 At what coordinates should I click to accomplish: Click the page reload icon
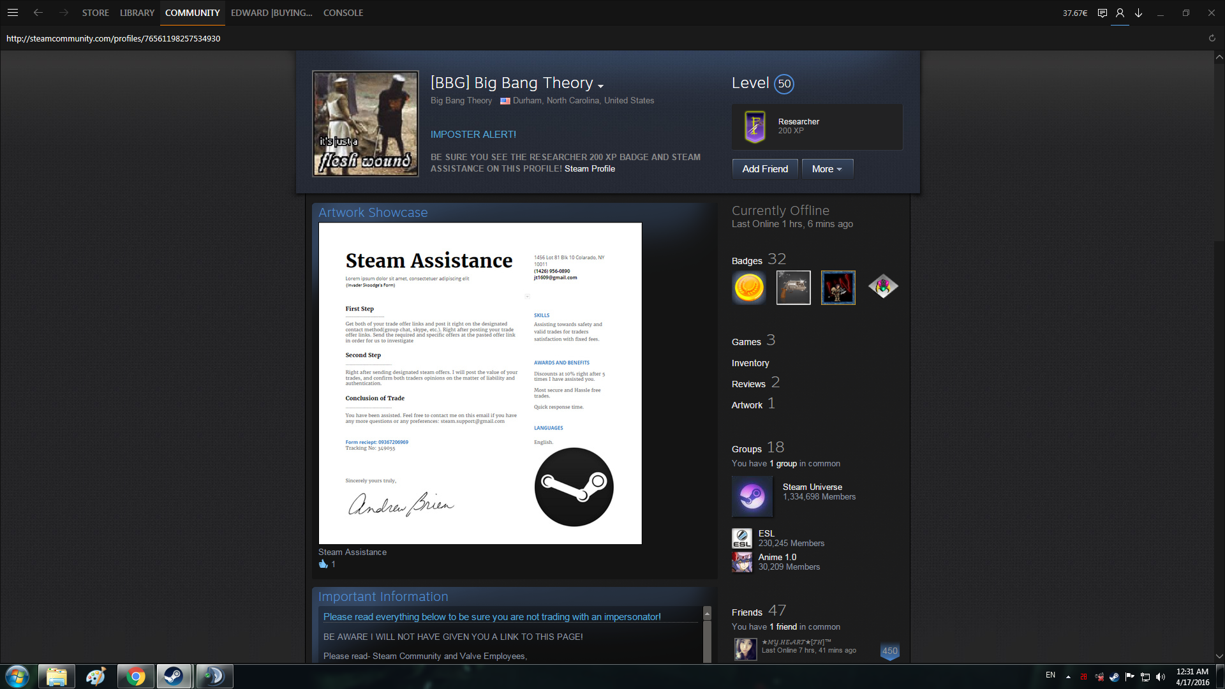click(1212, 38)
